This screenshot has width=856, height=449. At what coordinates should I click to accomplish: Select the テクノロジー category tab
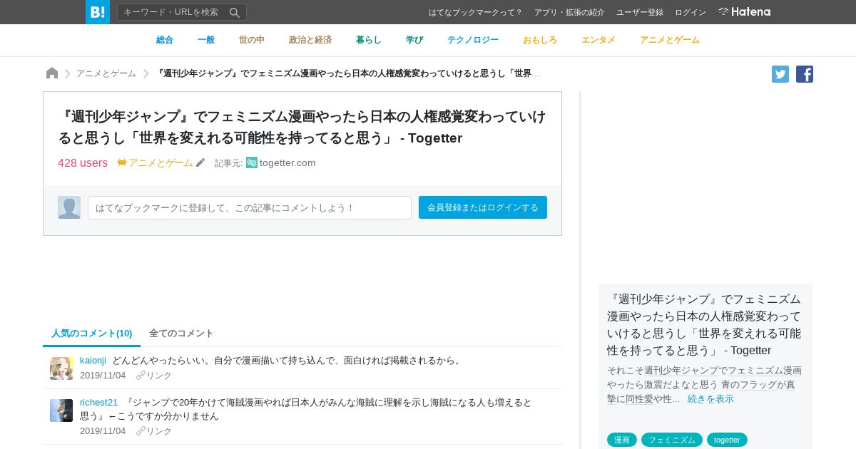tap(473, 40)
